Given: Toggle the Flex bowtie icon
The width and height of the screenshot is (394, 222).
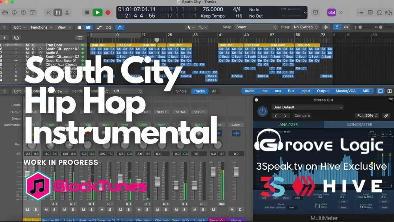Looking at the screenshot, I should (x=108, y=27).
